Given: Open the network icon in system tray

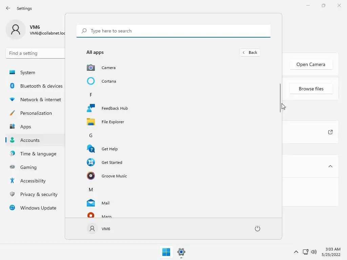Looking at the screenshot, I should point(306,252).
